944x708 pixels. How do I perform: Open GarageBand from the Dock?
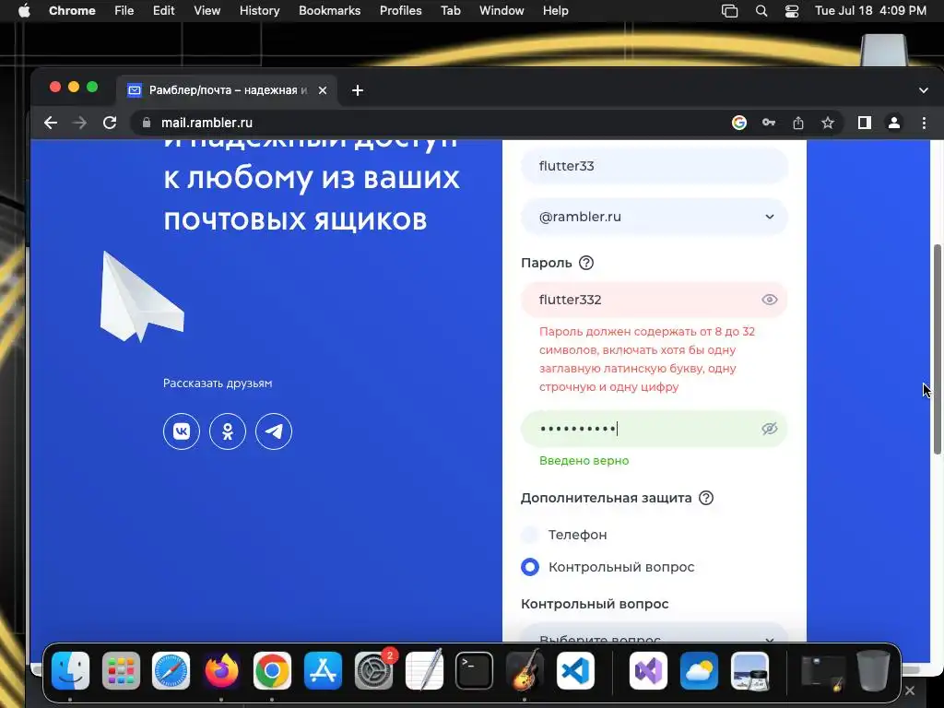(x=525, y=670)
